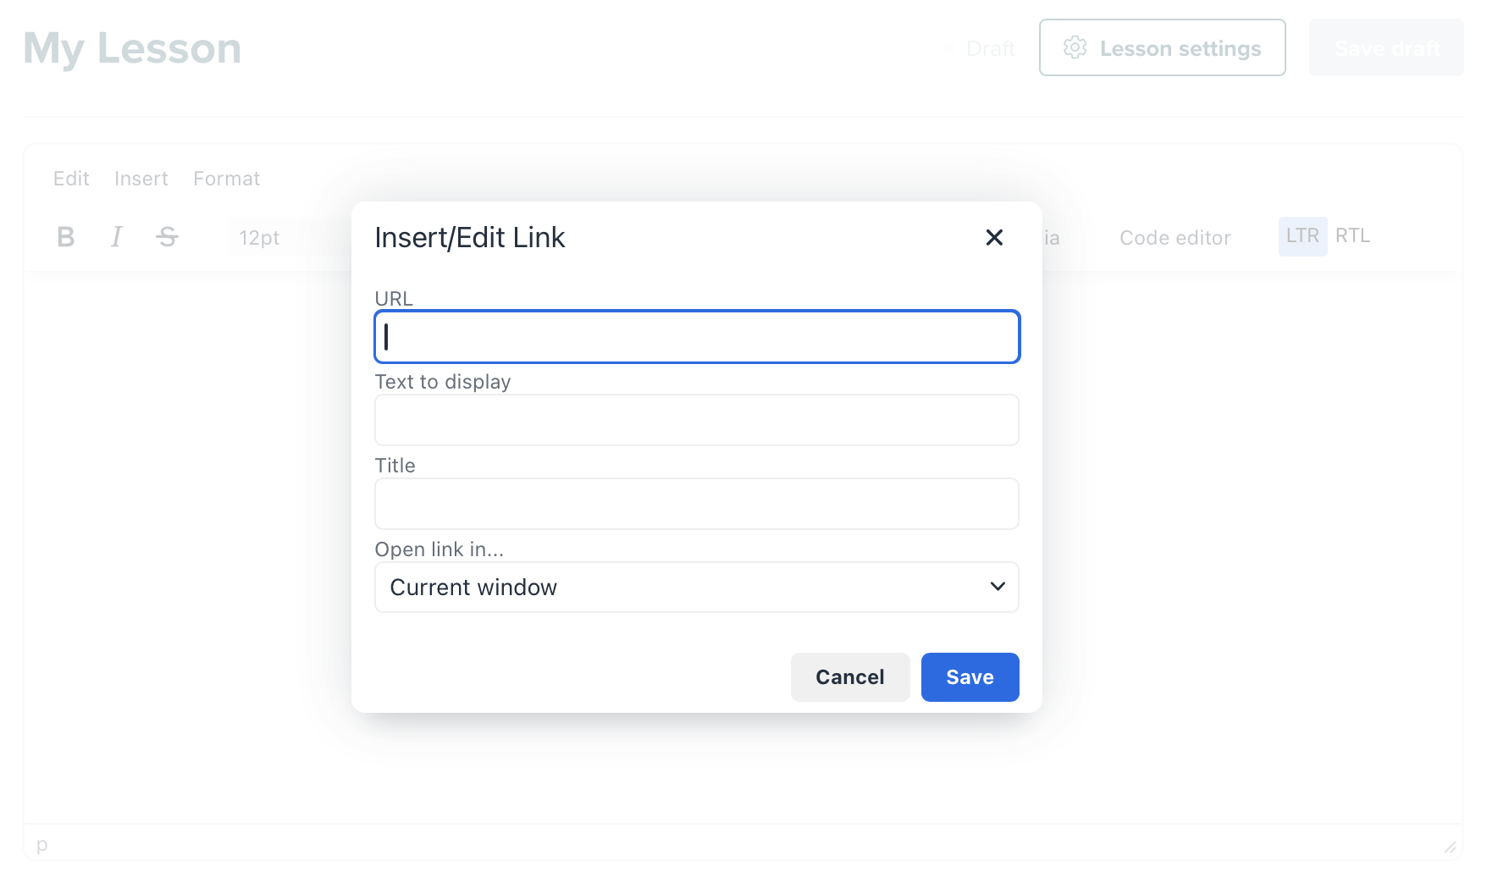Switch text direction to RTL
The width and height of the screenshot is (1487, 894).
(1352, 236)
